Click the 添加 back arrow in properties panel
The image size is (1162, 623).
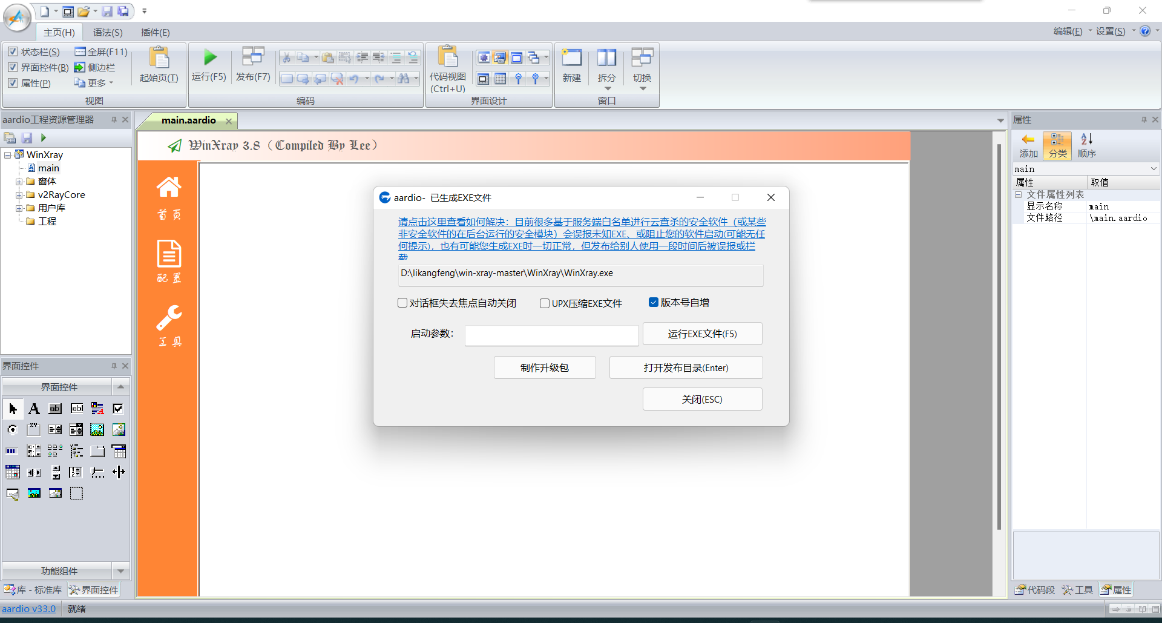pyautogui.click(x=1028, y=146)
